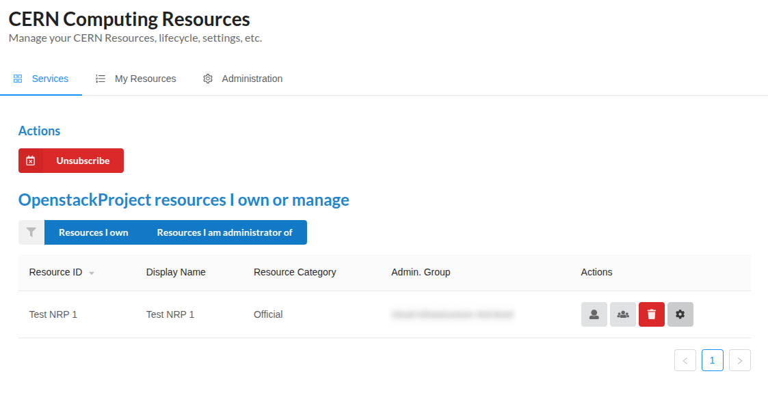Select page 1 in pagination
The width and height of the screenshot is (768, 393).
pos(713,360)
